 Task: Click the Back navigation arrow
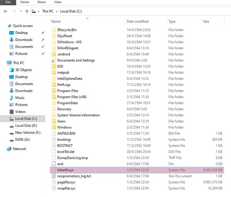[x=5, y=12]
